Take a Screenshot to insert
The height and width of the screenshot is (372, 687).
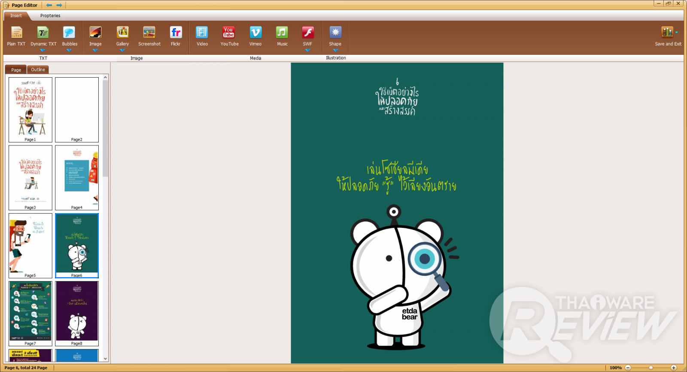point(149,36)
